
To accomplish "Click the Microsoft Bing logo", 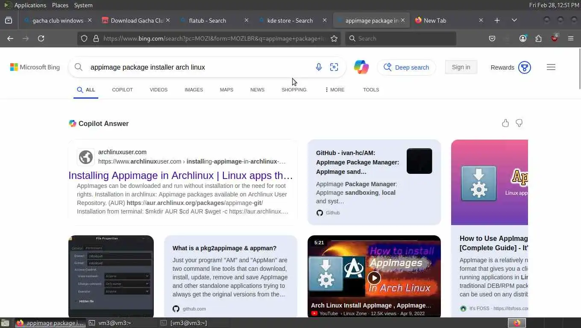I will pos(35,67).
